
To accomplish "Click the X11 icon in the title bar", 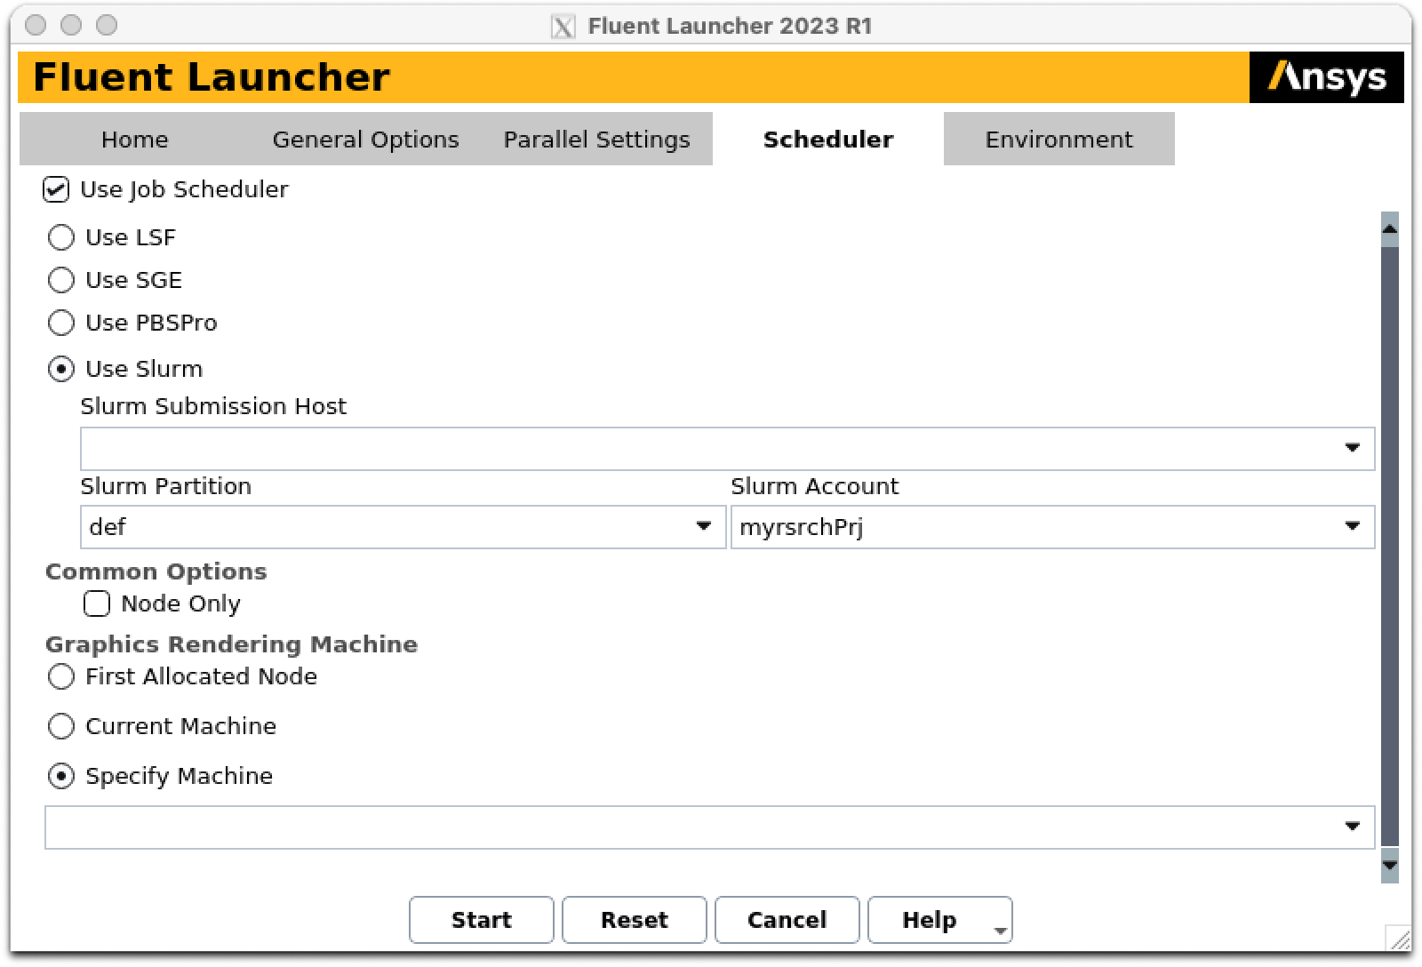I will point(563,27).
